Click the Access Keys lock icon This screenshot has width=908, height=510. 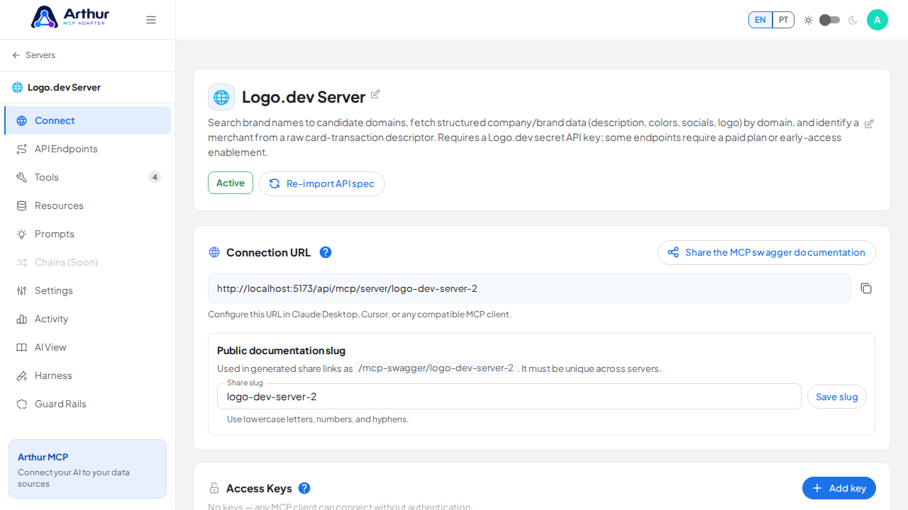click(x=214, y=488)
